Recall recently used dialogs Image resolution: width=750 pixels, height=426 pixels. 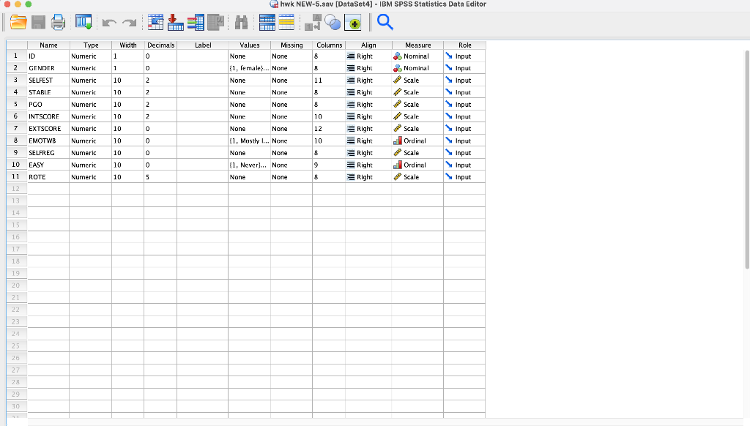tap(83, 23)
